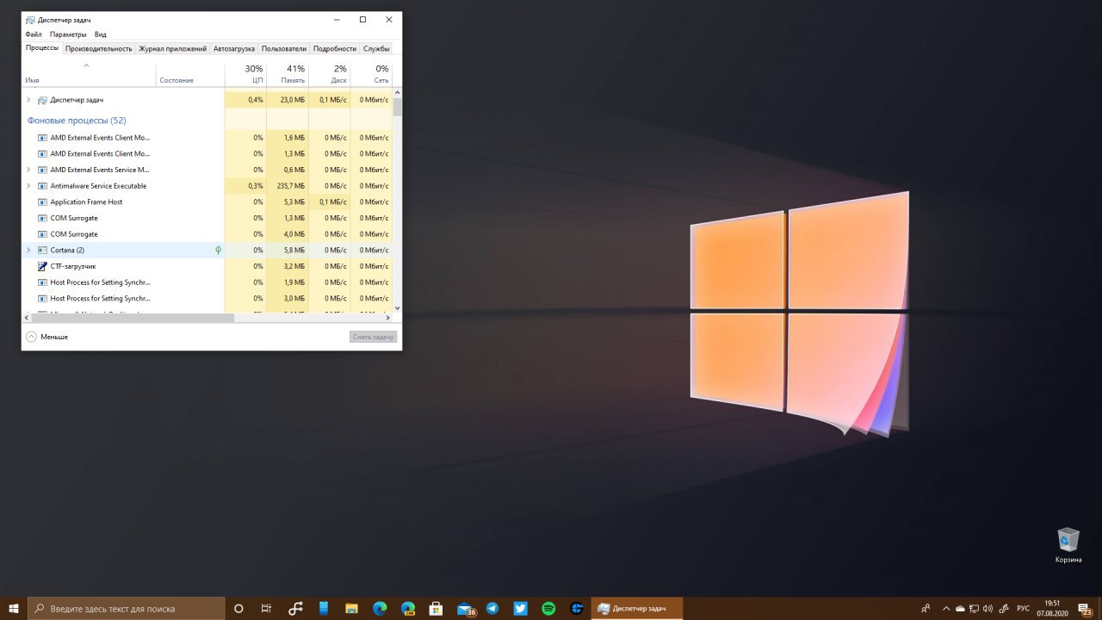Click the phone app icon on taskbar

[x=324, y=608]
